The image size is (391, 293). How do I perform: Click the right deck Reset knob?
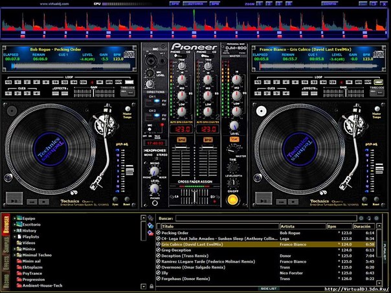[376, 199]
